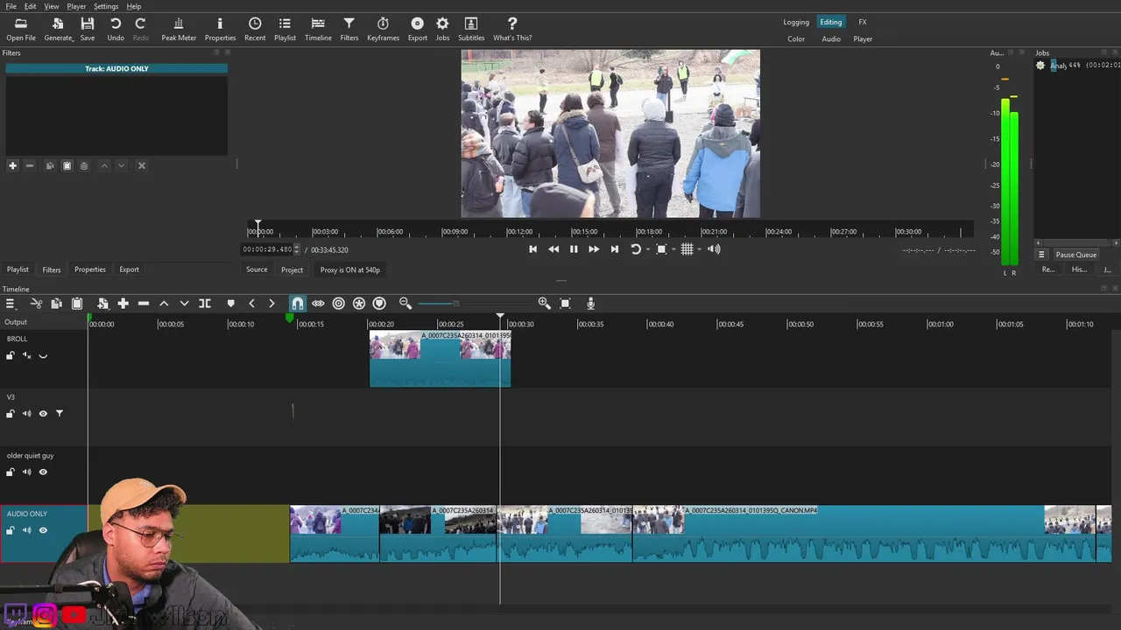Click Proxy is ON at 540p

pyautogui.click(x=350, y=269)
